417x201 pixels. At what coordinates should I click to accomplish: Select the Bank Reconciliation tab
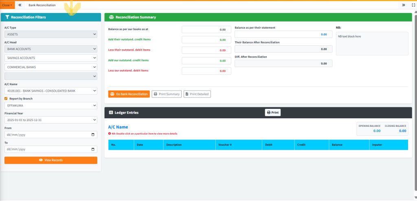click(42, 5)
